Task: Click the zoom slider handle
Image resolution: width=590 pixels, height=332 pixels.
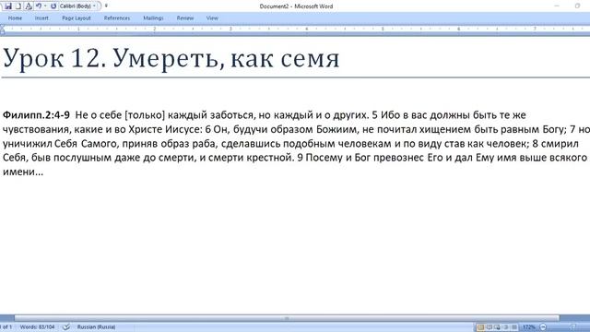Action: [573, 327]
